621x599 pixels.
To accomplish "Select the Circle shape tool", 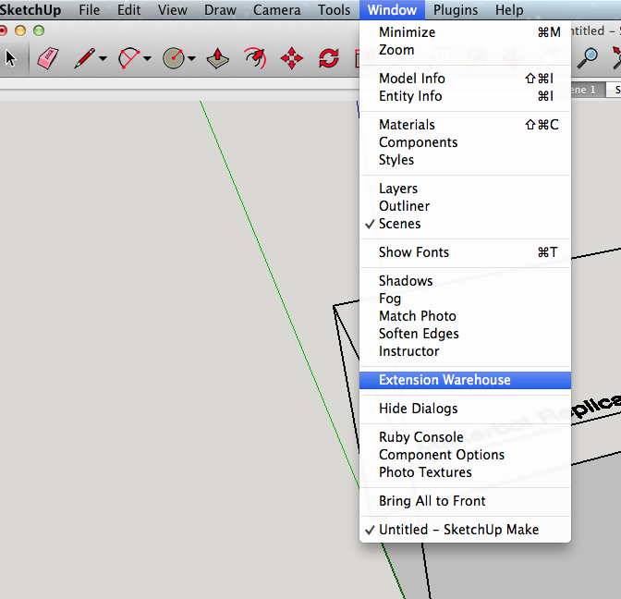I will [x=174, y=58].
